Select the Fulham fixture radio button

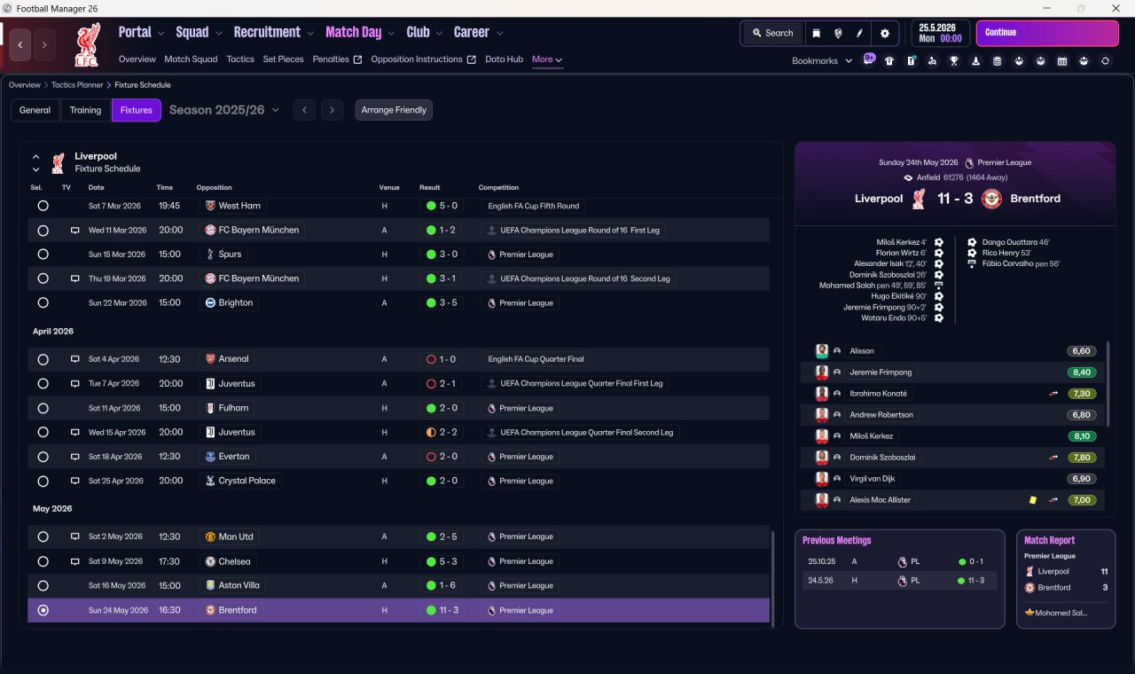click(x=43, y=408)
